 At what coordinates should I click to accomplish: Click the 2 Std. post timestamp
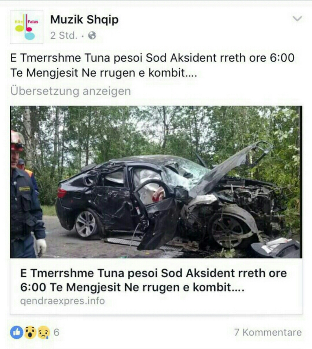(x=64, y=36)
